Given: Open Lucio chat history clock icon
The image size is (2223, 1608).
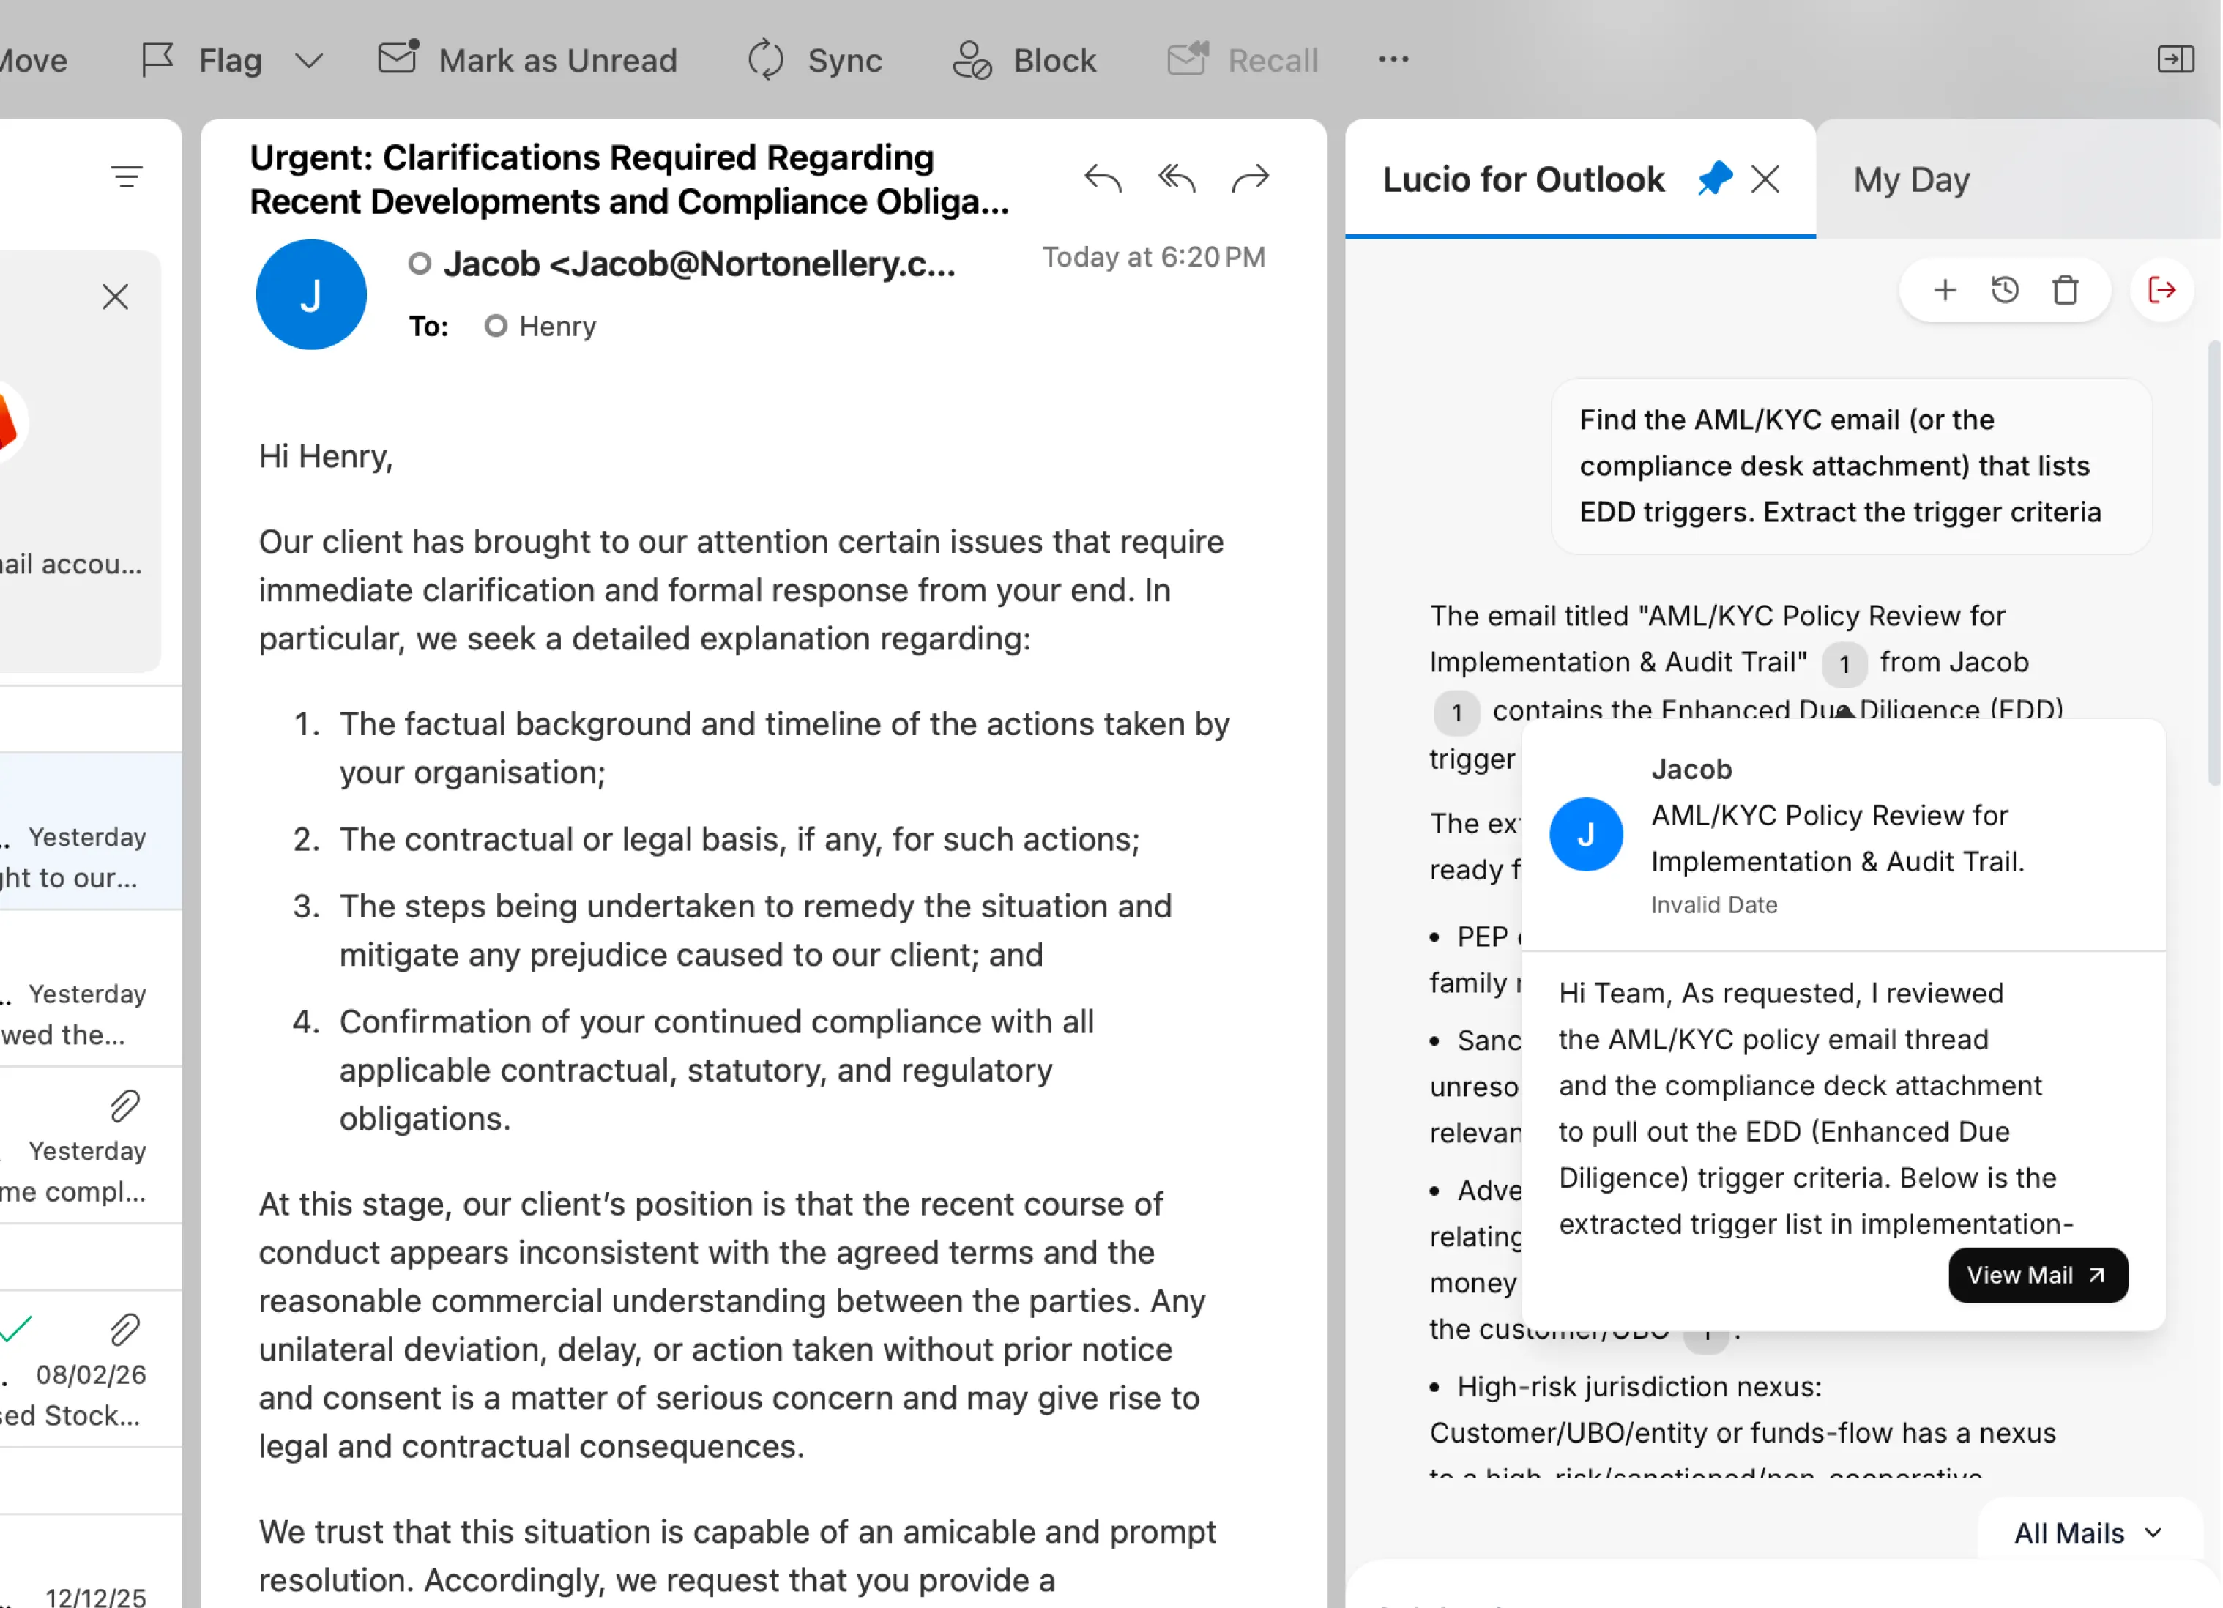Looking at the screenshot, I should (2004, 290).
